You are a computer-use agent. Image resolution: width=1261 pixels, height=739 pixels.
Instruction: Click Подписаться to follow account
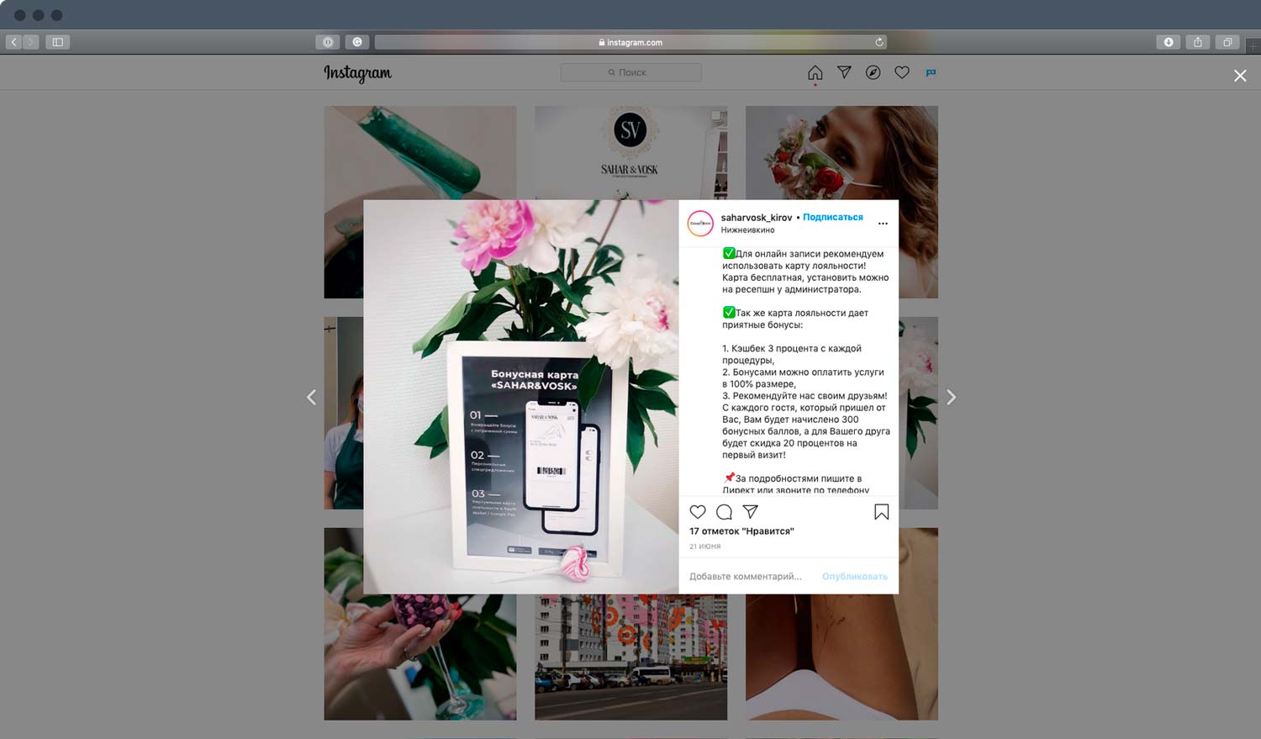pyautogui.click(x=832, y=217)
